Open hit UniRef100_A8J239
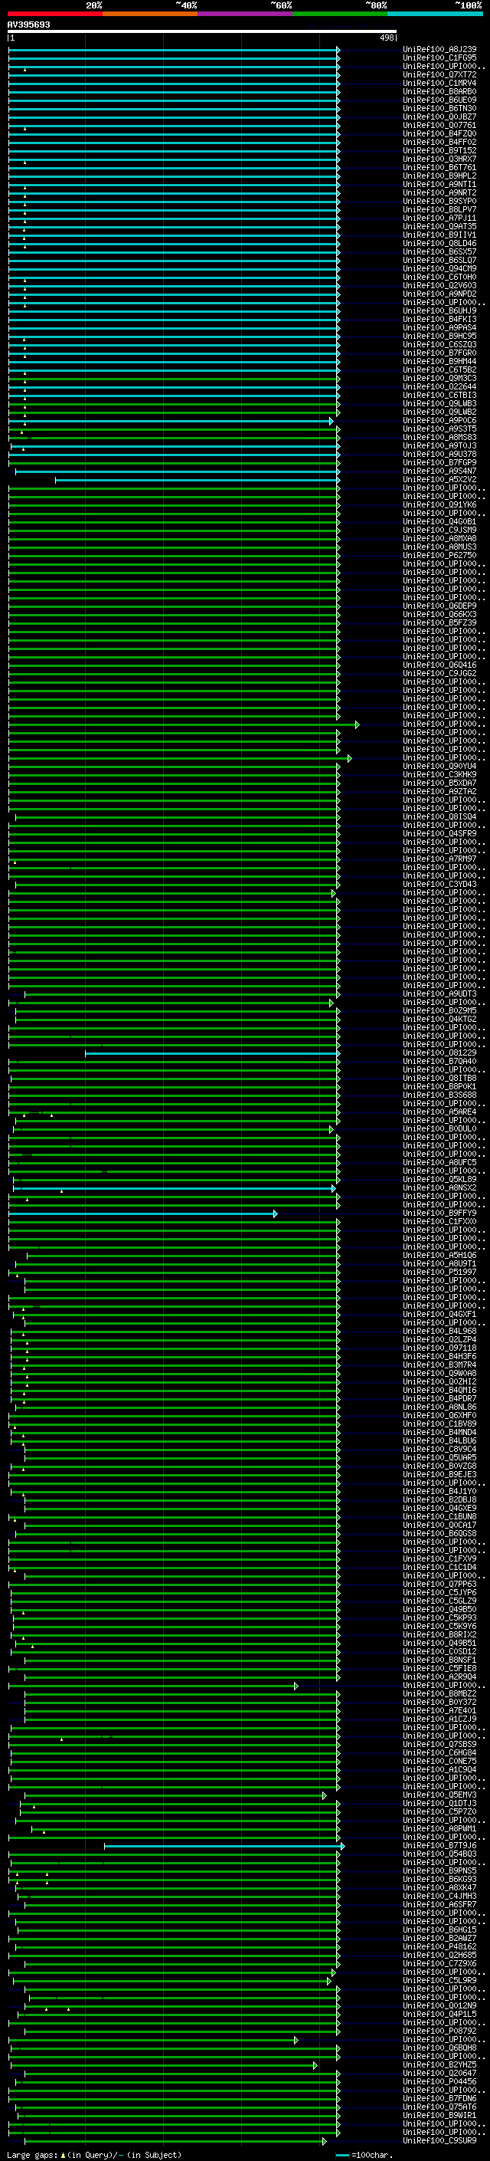The image size is (490, 2161). pos(439,50)
